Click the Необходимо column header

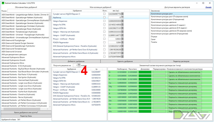(122, 69)
